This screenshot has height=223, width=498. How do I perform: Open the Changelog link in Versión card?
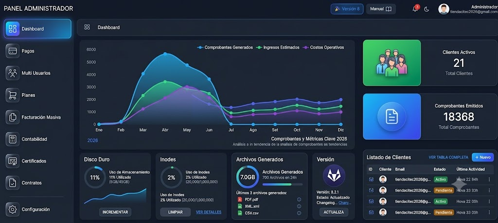coord(345,203)
